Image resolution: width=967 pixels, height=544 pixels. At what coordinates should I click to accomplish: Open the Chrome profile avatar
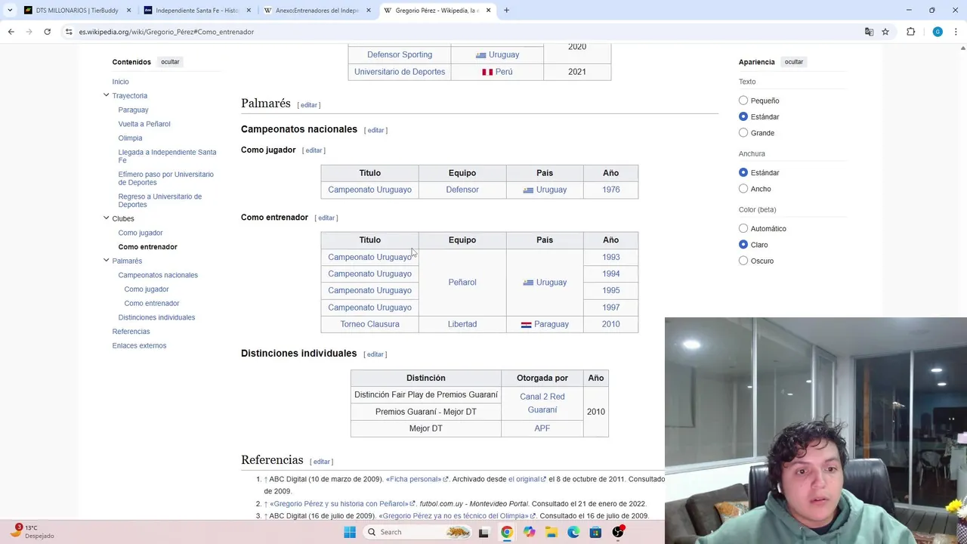pos(938,32)
